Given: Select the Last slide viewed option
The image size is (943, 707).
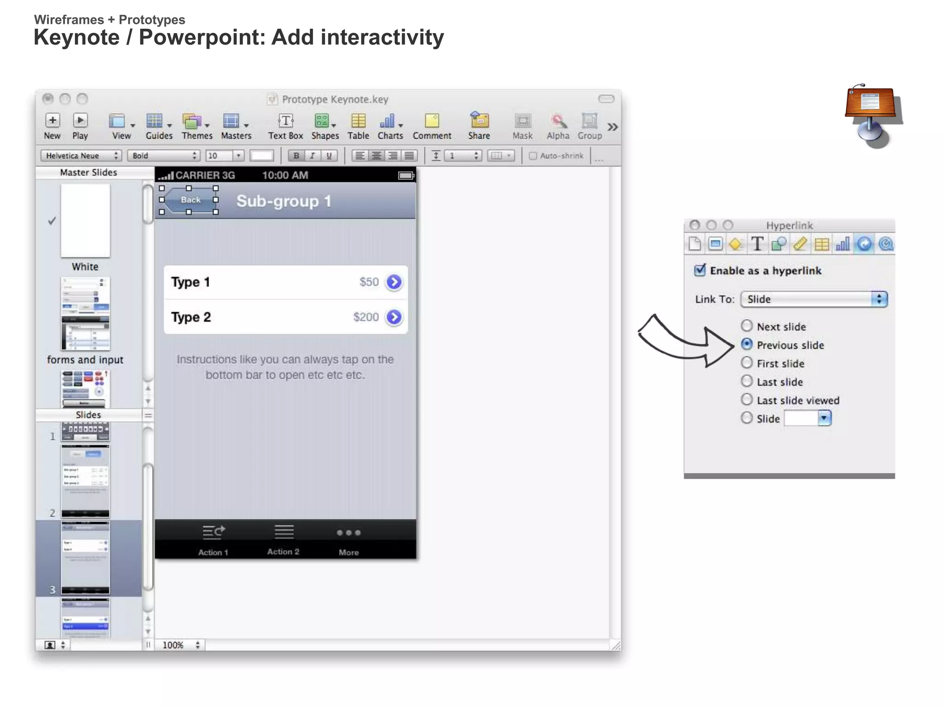Looking at the screenshot, I should (747, 400).
